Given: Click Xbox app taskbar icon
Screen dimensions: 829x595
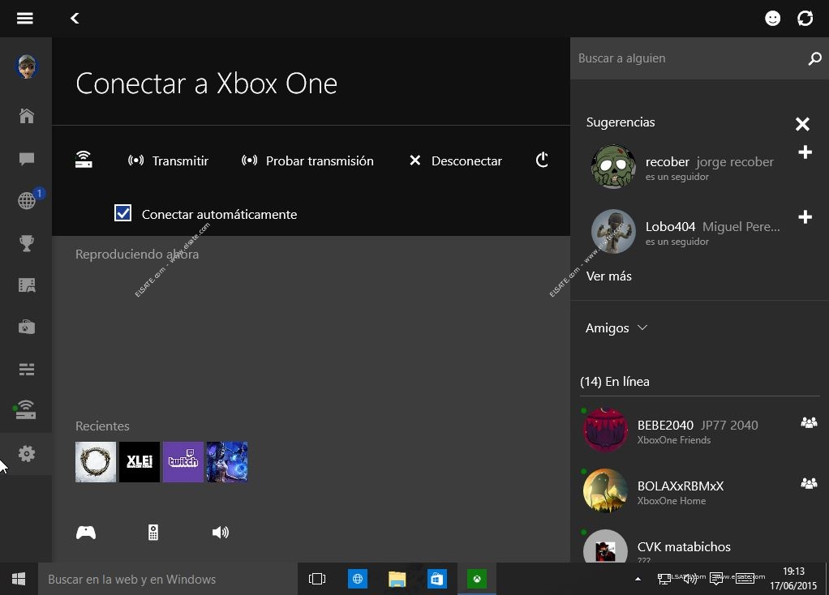Looking at the screenshot, I should click(x=477, y=579).
